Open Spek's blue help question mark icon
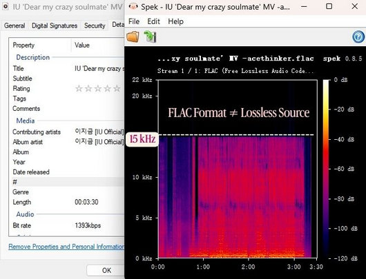Viewport: 366px width, 279px height. pos(358,37)
